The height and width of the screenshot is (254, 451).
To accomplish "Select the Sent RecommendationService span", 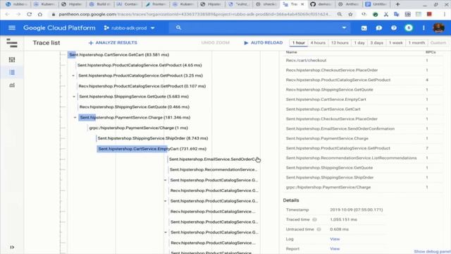I will 213,169.
